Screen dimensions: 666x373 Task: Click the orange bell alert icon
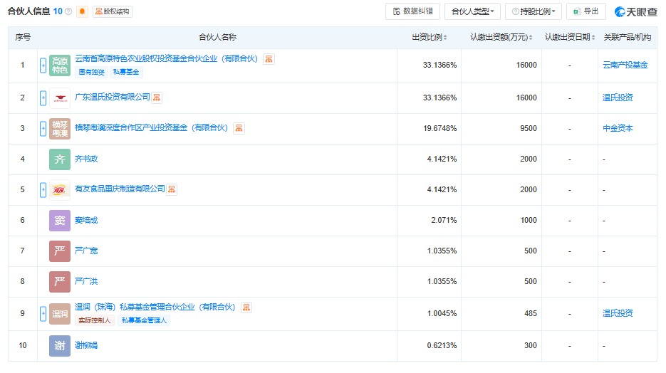coord(83,11)
